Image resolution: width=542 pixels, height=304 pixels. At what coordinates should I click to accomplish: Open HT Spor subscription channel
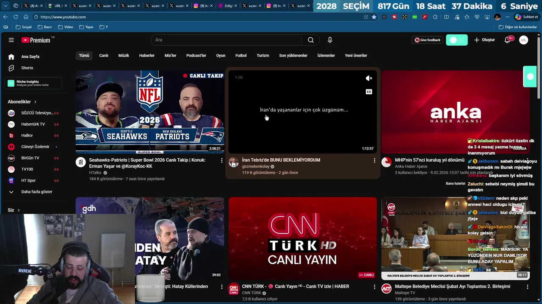[x=33, y=181]
